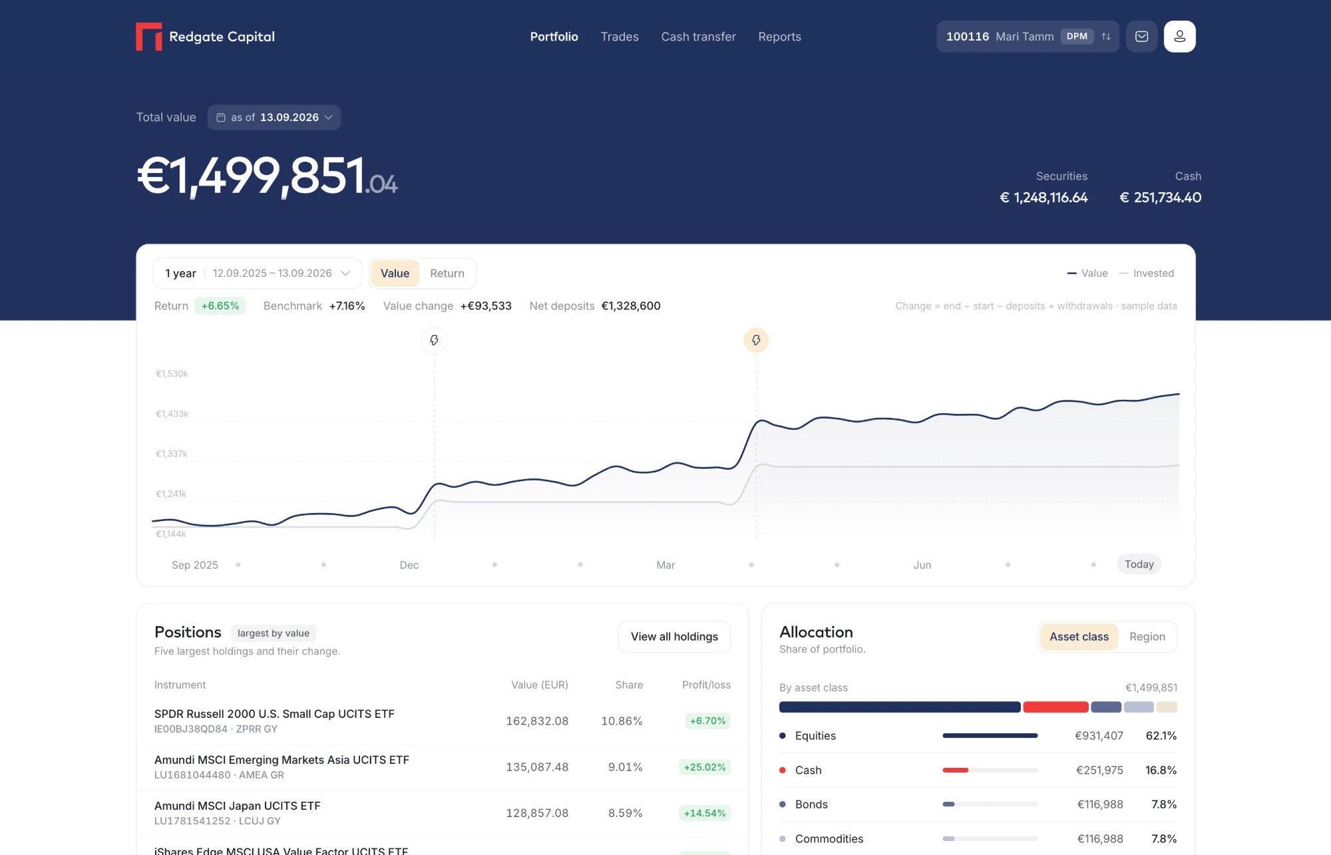Select the Commodities allocation row
The width and height of the screenshot is (1331, 855).
pyautogui.click(x=978, y=839)
